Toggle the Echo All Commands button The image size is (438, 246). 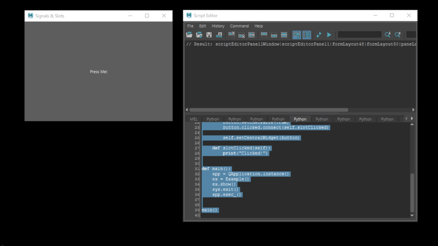(x=296, y=35)
